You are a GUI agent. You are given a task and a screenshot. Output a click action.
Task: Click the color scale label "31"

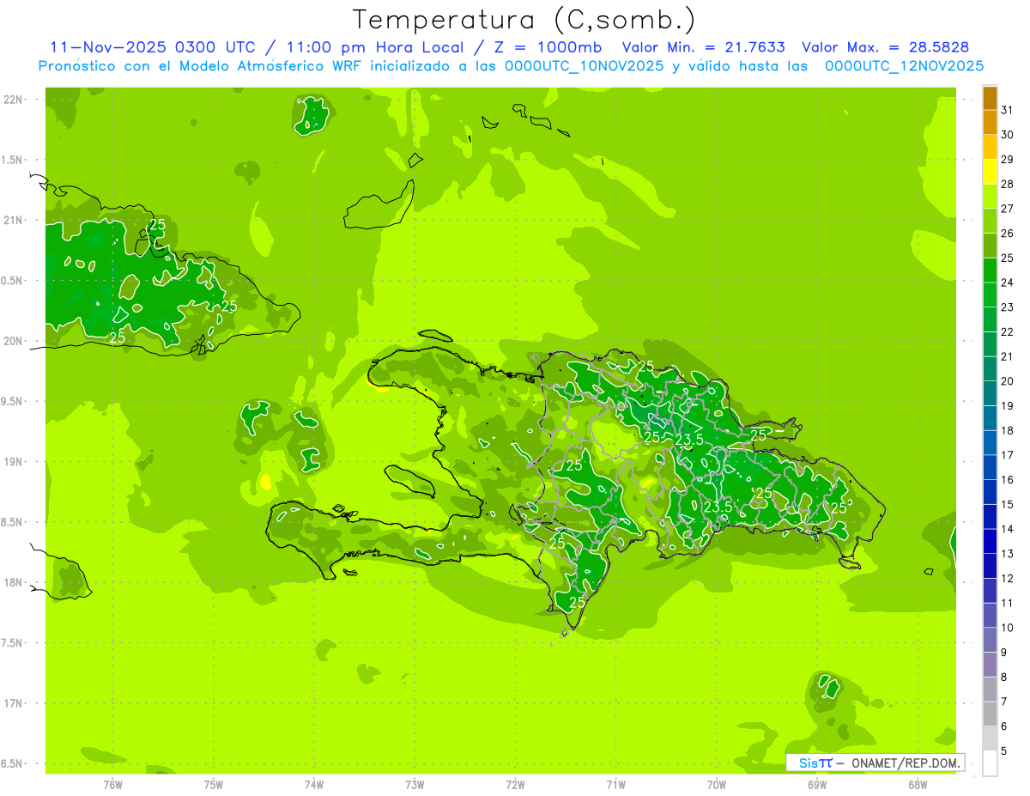click(x=1007, y=110)
